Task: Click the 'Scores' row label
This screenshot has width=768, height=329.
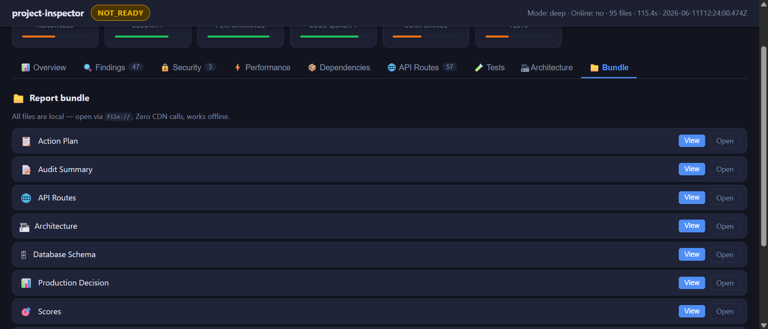Action: coord(50,311)
